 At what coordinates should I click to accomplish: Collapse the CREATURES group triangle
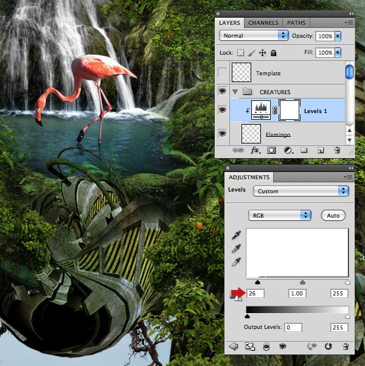pos(235,92)
